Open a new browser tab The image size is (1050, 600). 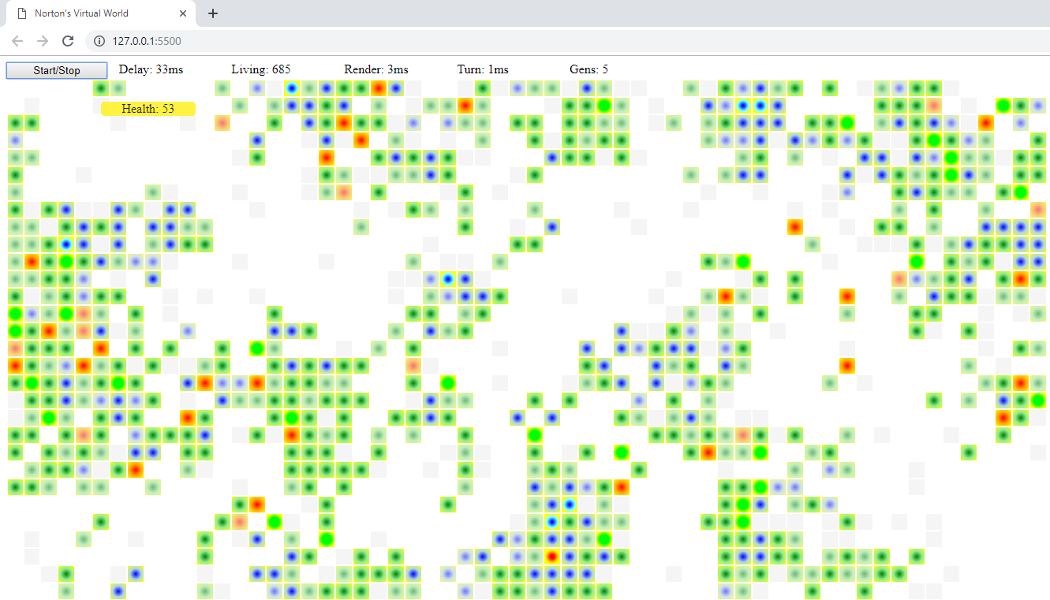(x=212, y=13)
